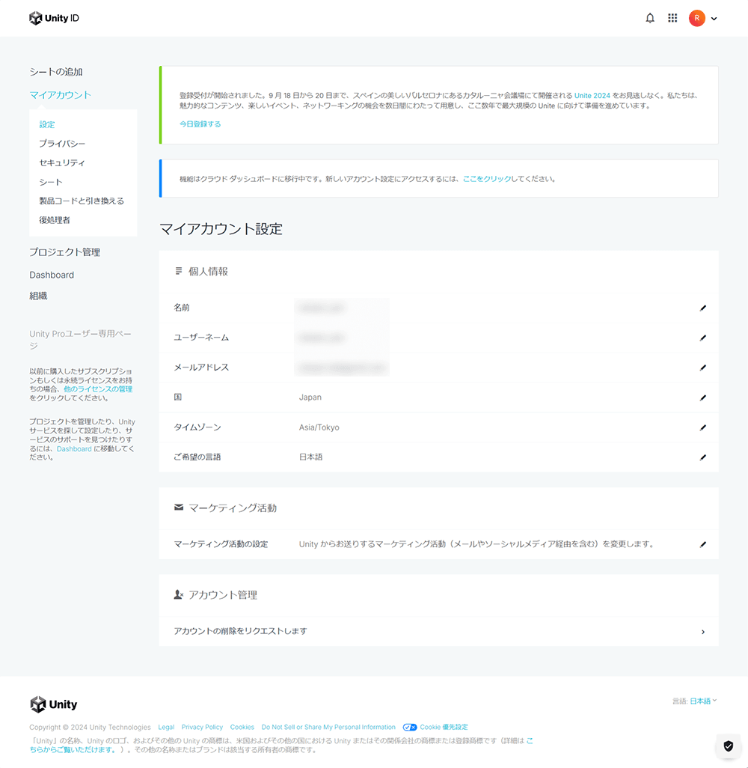This screenshot has width=748, height=768.
Task: Toggle the Cookie 優先設定 switch
Action: pyautogui.click(x=410, y=727)
